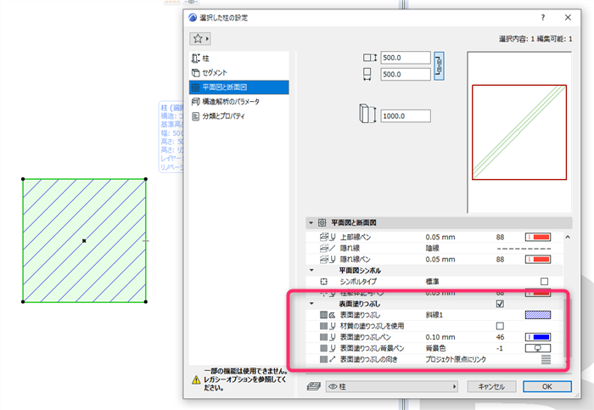The width and height of the screenshot is (594, 410).
Task: Click the 1000.0 height input field
Action: click(x=406, y=116)
